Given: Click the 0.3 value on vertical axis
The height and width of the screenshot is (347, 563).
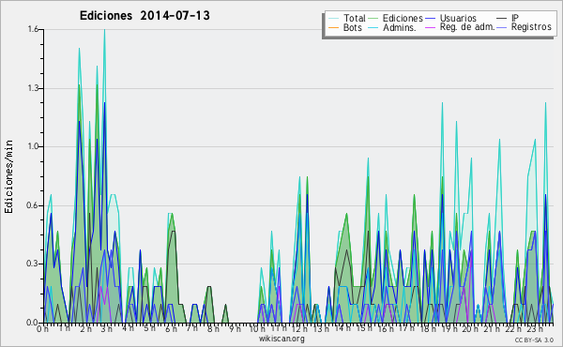Looking at the screenshot, I should [x=33, y=264].
